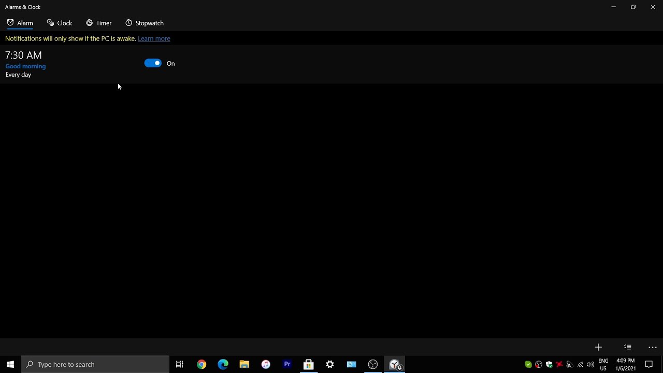Open Adobe Premiere Pro from taskbar
Screen dimensions: 663x373
point(287,364)
